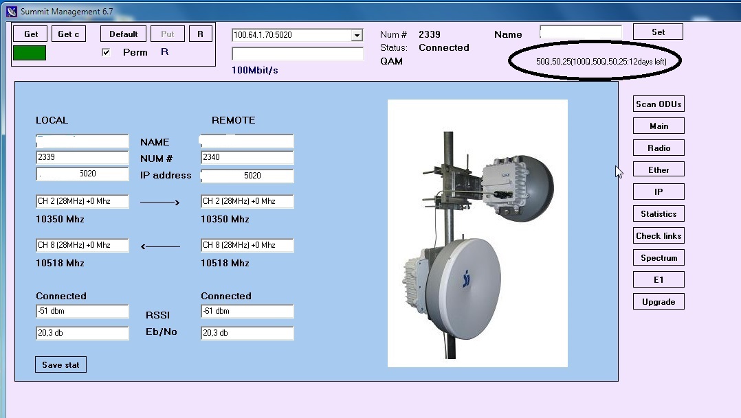Click the Check links button
Viewport: 741px width, 418px height.
[x=659, y=235]
